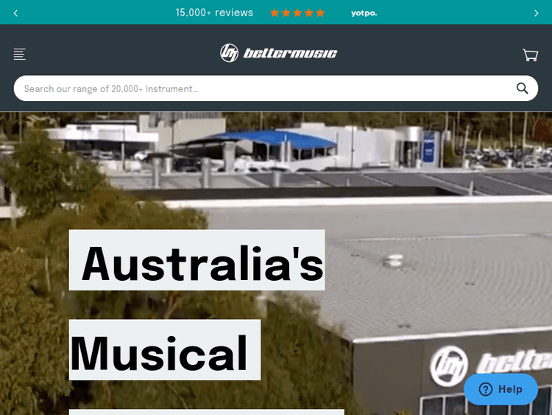Click the partially visible headline block at bottom

coord(206,412)
